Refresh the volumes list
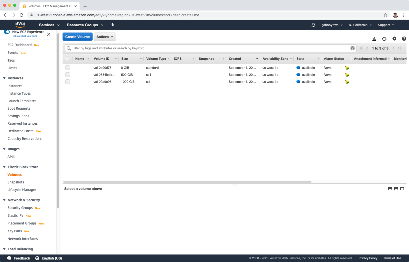 (384, 39)
